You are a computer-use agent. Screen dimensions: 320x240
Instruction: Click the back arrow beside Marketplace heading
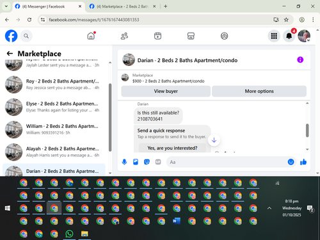(x=10, y=53)
